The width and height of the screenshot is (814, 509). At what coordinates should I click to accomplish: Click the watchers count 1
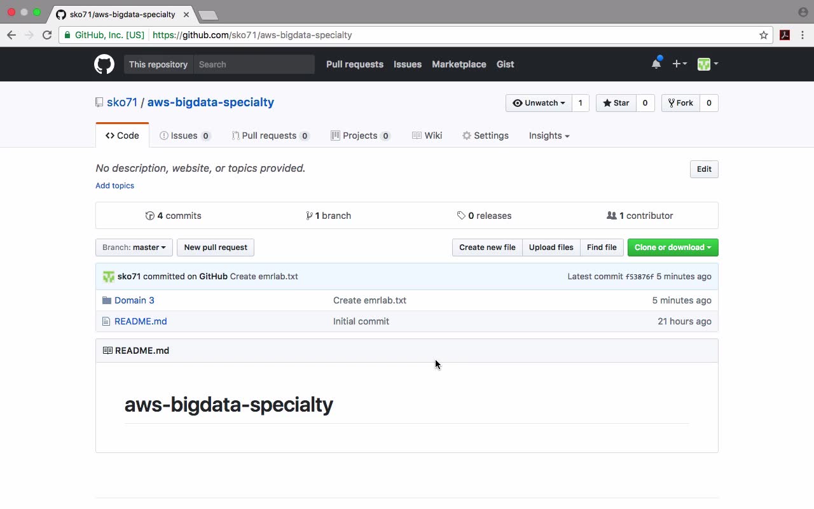[x=580, y=103]
